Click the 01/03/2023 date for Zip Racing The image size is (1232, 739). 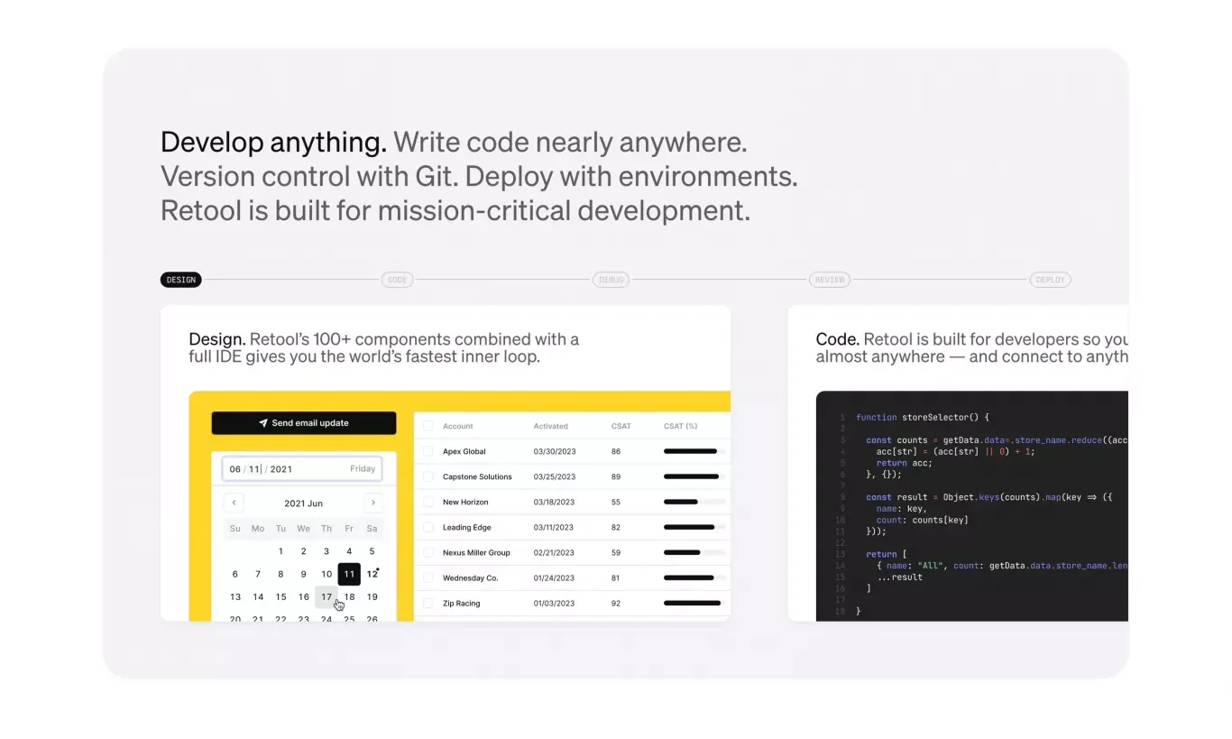[554, 603]
